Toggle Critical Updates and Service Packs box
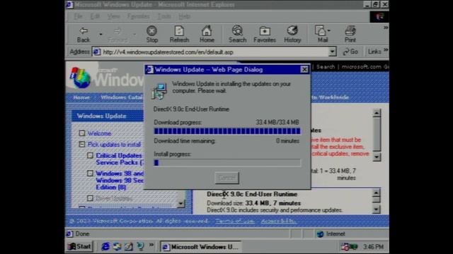This screenshot has height=254, width=453. click(x=90, y=155)
